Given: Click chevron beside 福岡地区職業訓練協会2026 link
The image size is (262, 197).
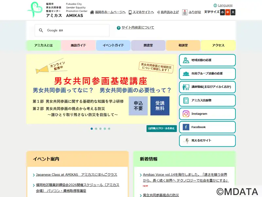Looking at the screenshot, I should point(34,185).
